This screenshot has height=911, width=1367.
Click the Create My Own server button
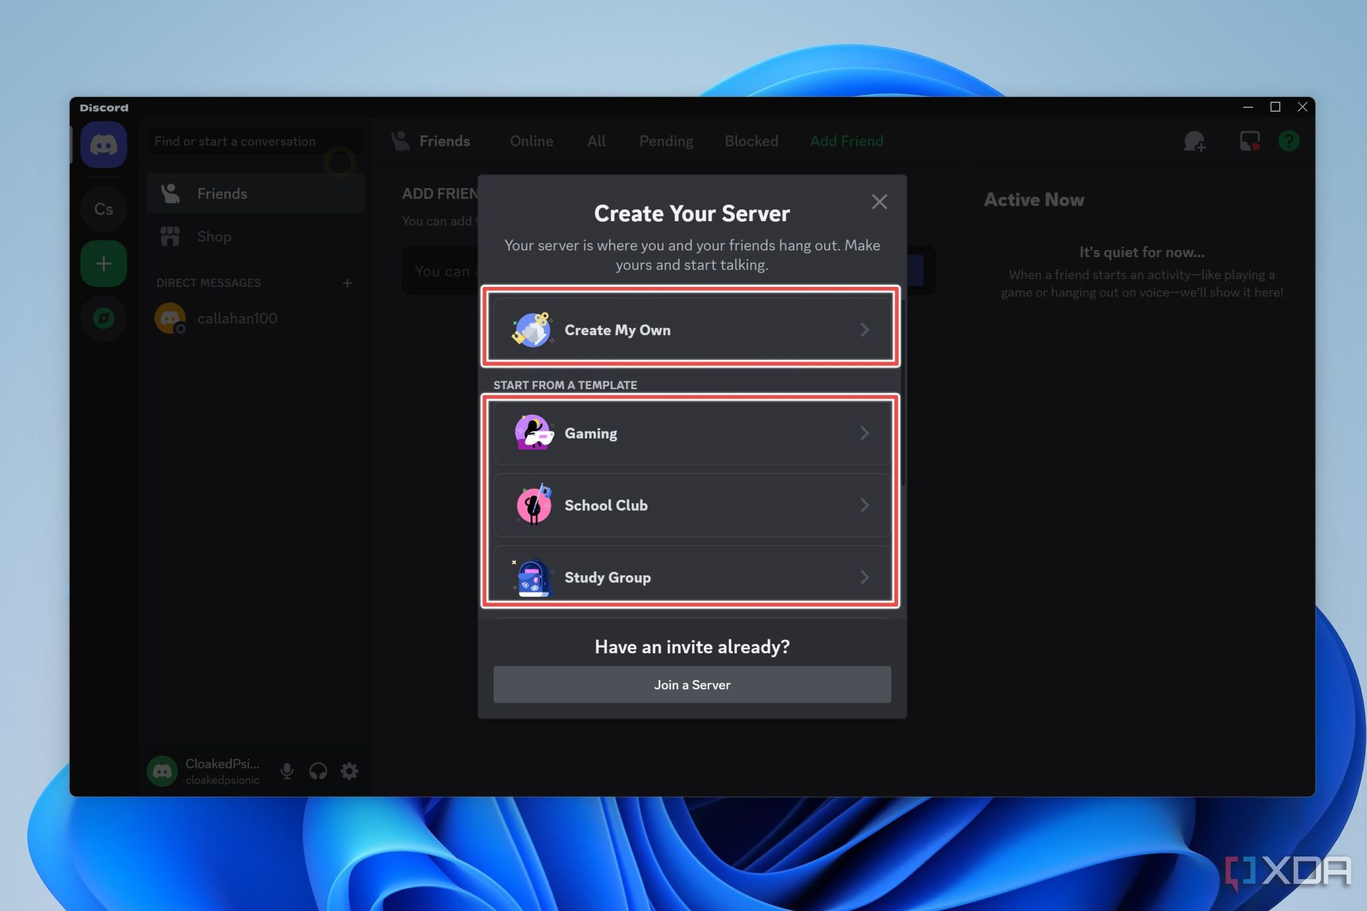pyautogui.click(x=691, y=329)
